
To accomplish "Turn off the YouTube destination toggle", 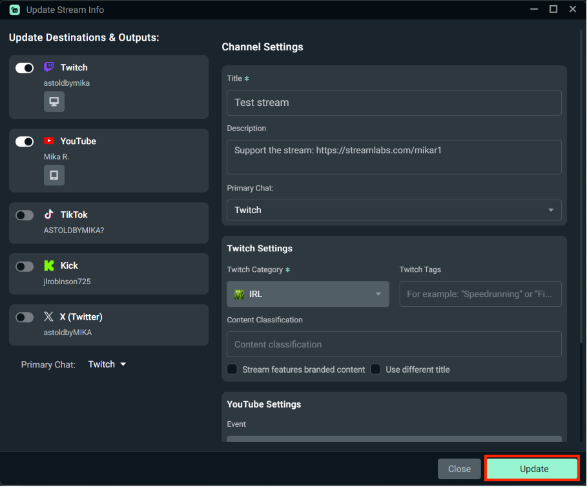I will (25, 141).
